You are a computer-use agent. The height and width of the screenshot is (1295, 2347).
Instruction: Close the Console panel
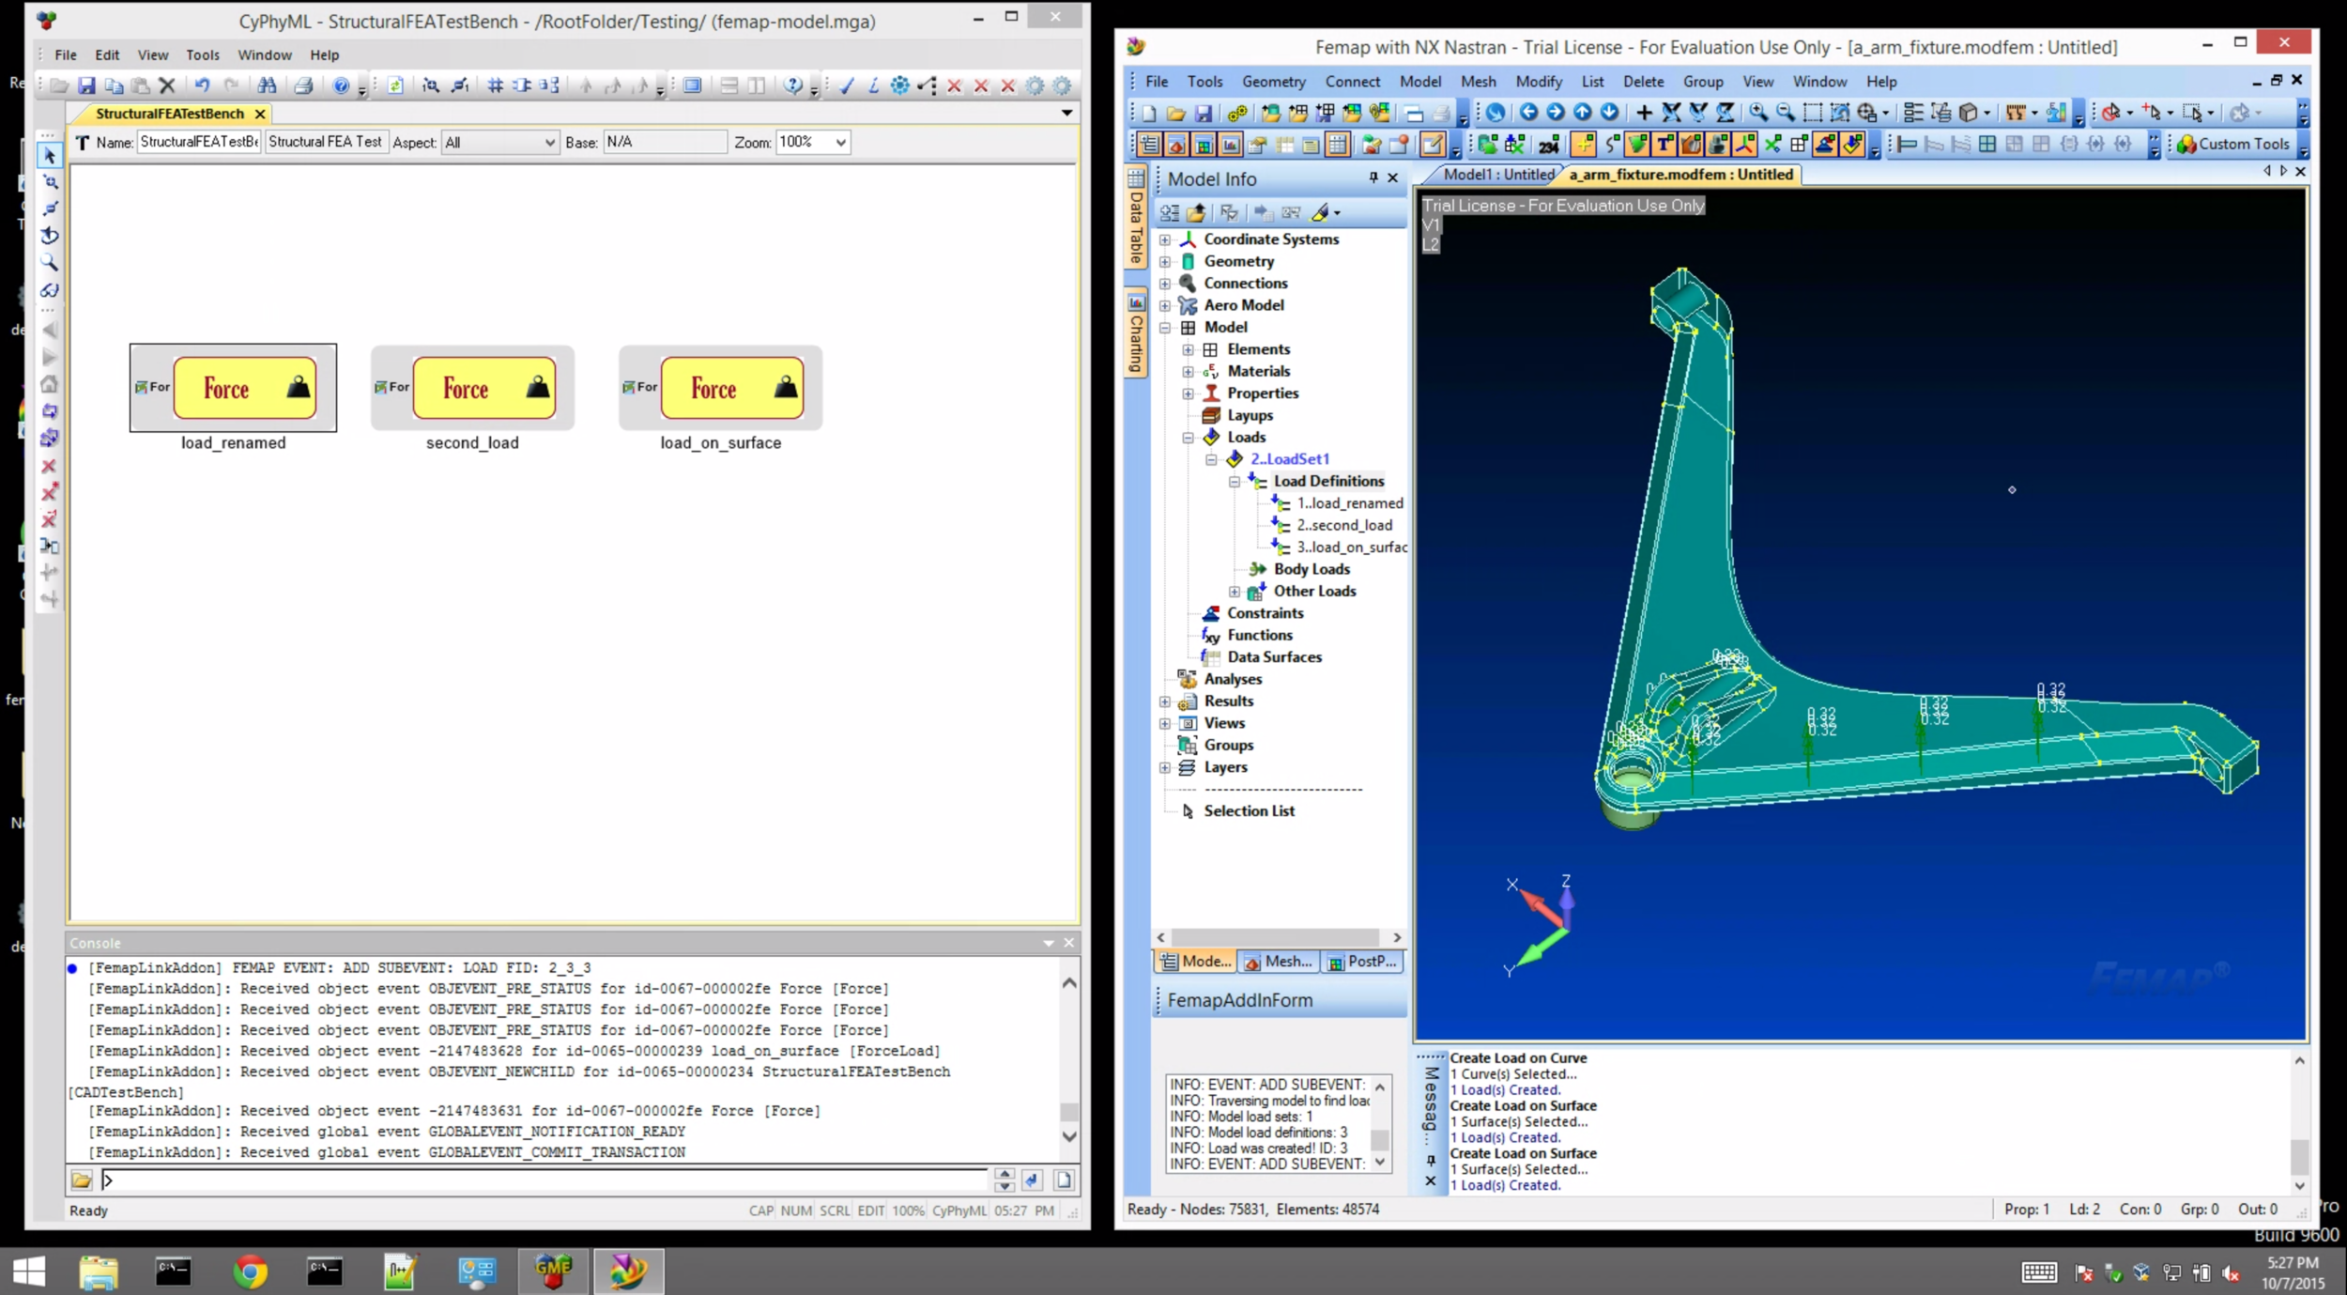(1068, 942)
